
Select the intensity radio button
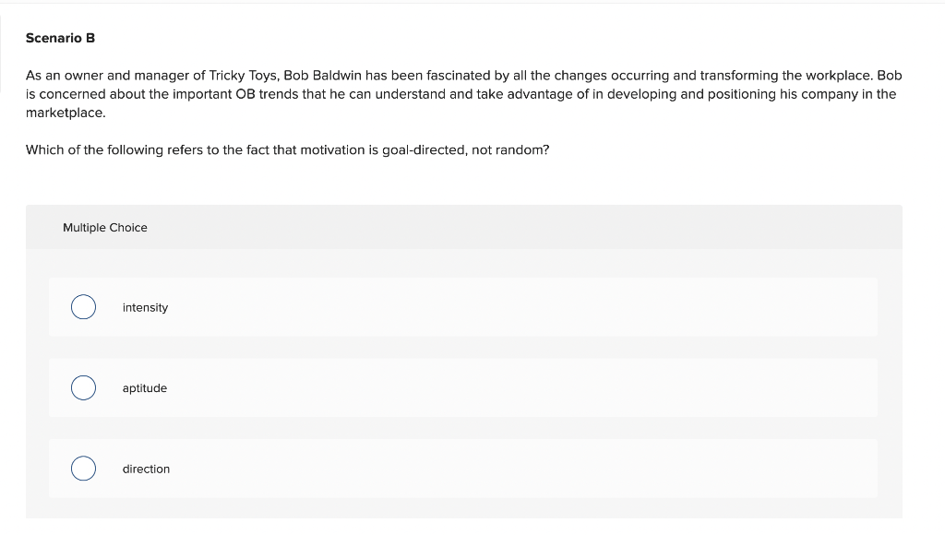[83, 306]
